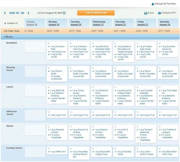Add item to Thursday Breakfast via plus icon

115,44
